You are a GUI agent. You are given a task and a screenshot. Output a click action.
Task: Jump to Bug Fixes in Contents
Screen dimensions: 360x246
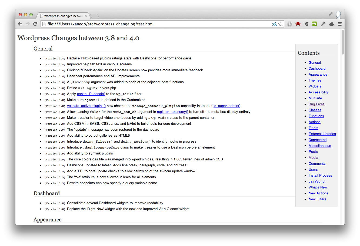point(316,104)
